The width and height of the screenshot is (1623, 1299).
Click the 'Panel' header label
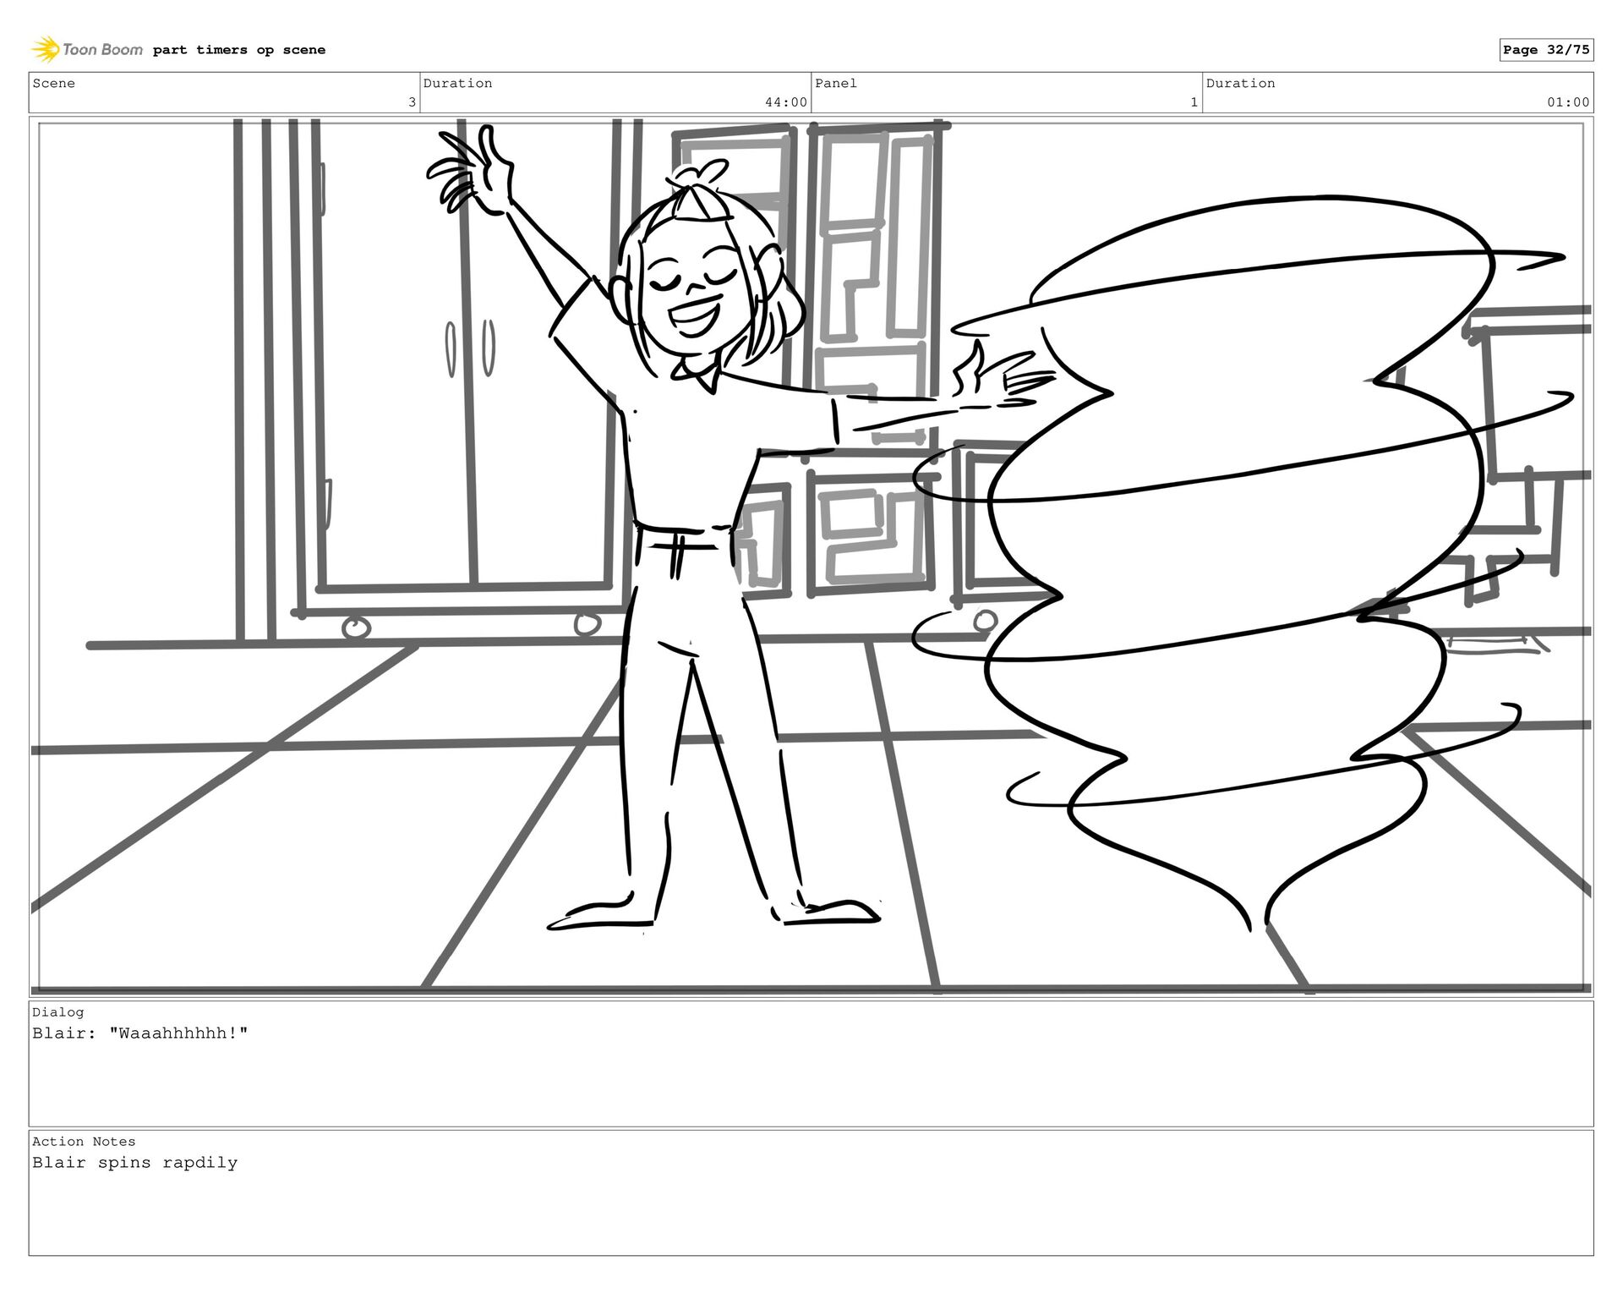tap(836, 83)
